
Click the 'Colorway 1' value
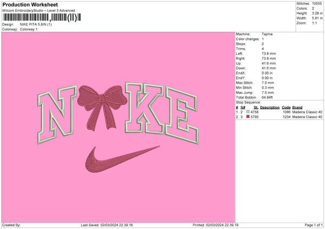click(29, 29)
